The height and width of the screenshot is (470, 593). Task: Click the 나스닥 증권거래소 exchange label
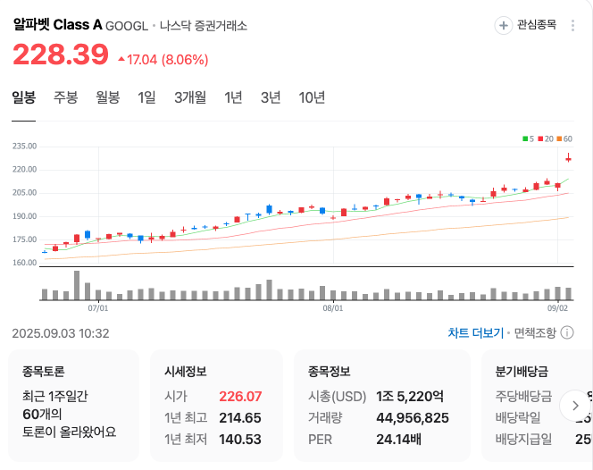(204, 26)
